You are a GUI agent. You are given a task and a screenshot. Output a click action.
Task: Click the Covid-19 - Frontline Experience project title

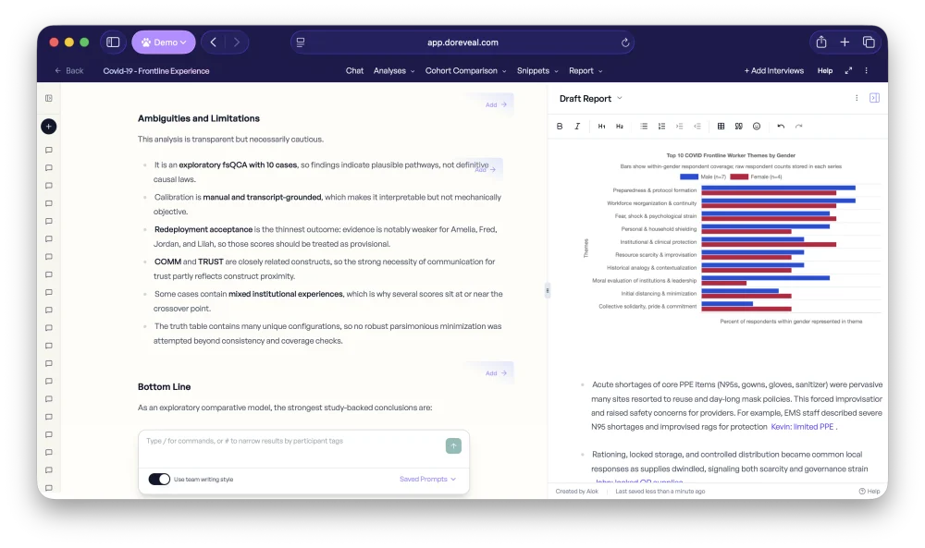point(156,71)
